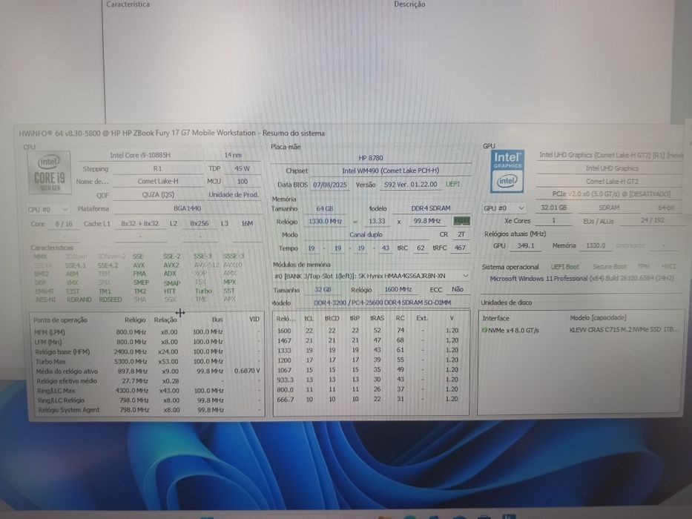Screen dimensions: 692x519
Task: Click the ECC value Não
Action: click(458, 289)
